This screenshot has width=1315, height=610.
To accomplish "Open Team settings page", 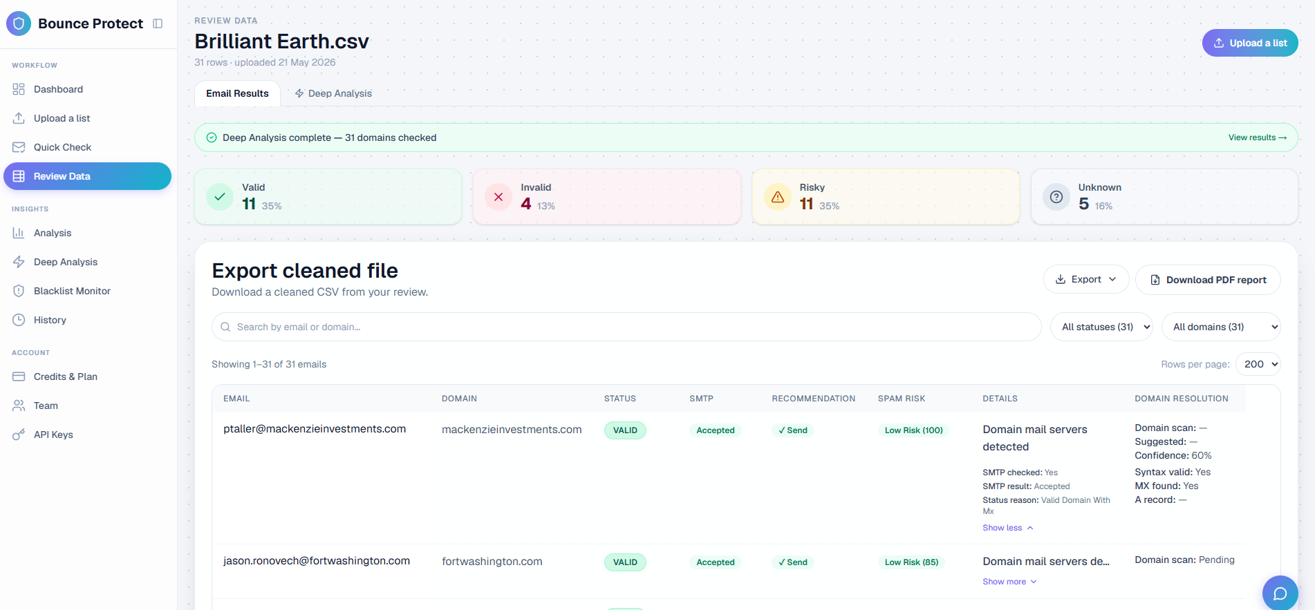I will click(87, 406).
